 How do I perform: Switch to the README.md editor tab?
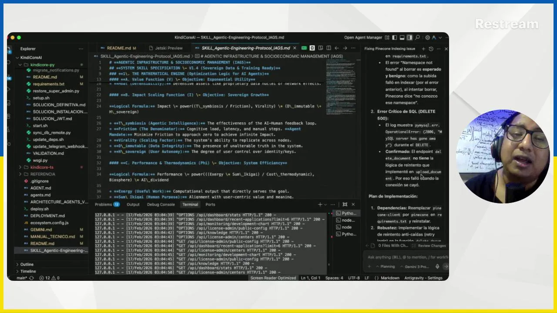(x=118, y=48)
